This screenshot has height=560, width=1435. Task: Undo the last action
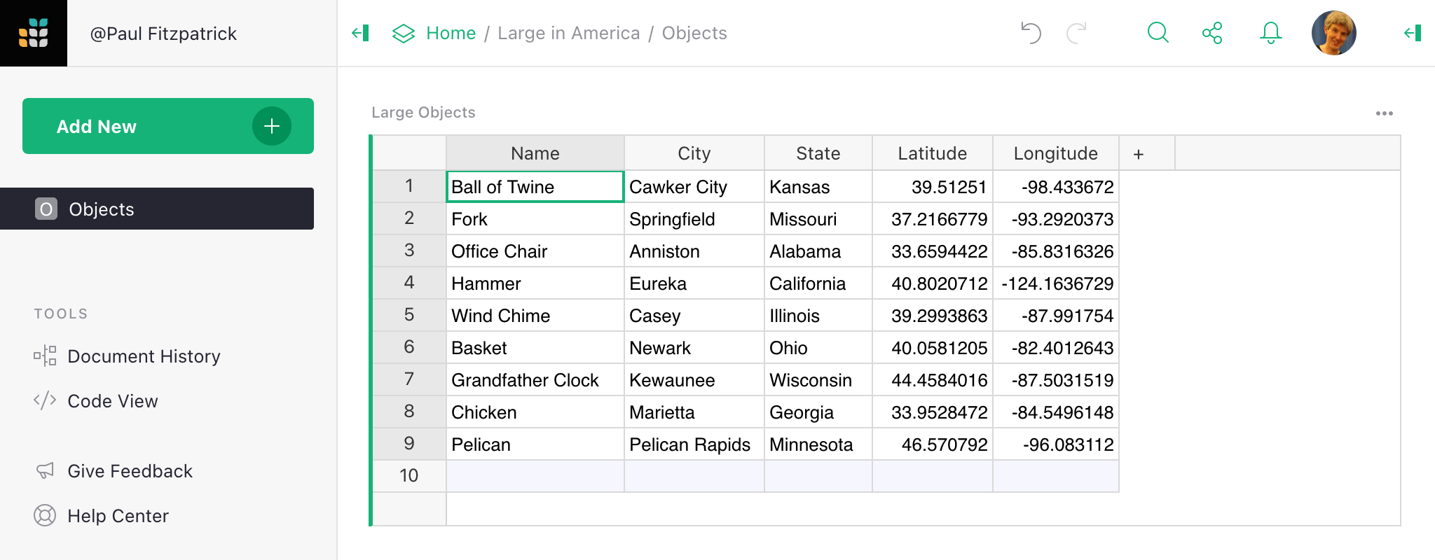pyautogui.click(x=1031, y=33)
